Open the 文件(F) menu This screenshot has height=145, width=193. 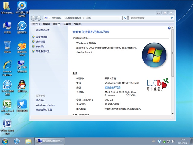tap(36, 24)
